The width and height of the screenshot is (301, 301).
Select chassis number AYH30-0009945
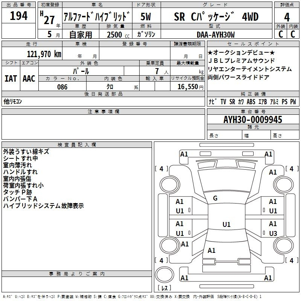point(252,120)
